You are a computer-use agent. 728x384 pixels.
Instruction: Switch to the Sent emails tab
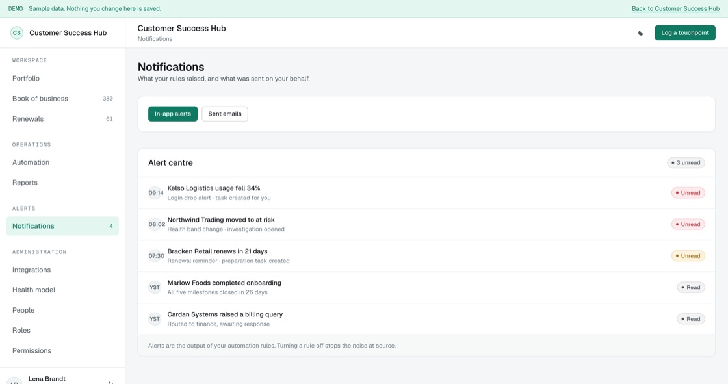tap(225, 114)
